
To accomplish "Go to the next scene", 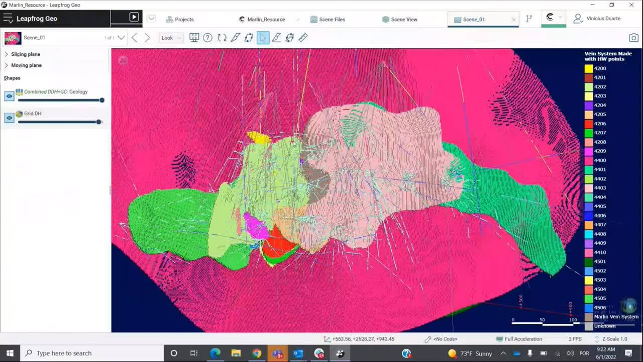I will (x=147, y=38).
